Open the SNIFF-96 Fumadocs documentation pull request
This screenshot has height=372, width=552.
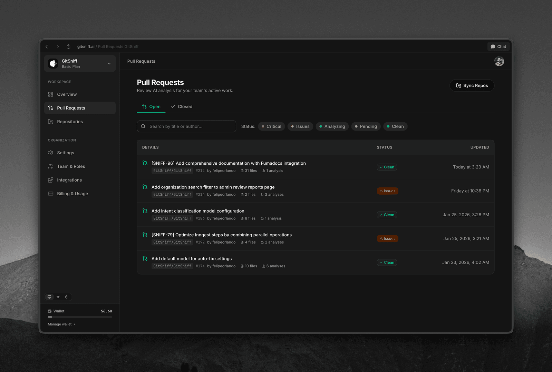[229, 163]
